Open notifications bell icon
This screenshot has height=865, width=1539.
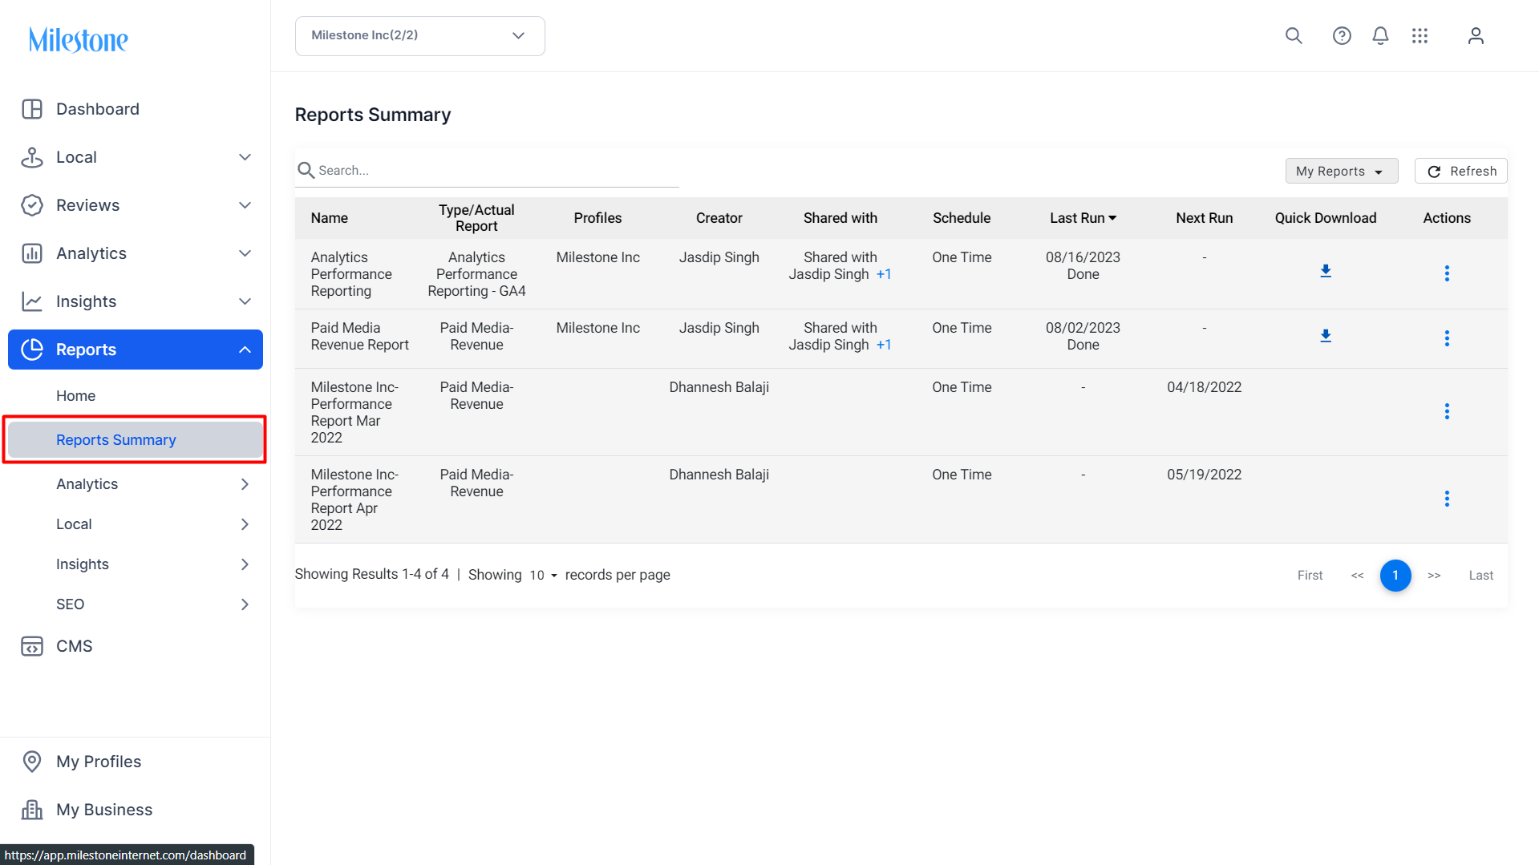1380,36
